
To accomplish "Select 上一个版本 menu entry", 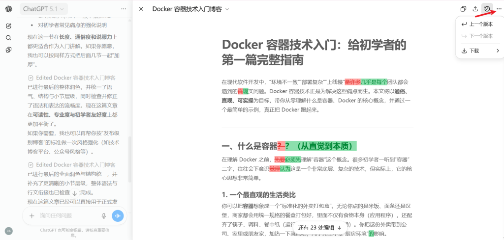I will 480,25.
